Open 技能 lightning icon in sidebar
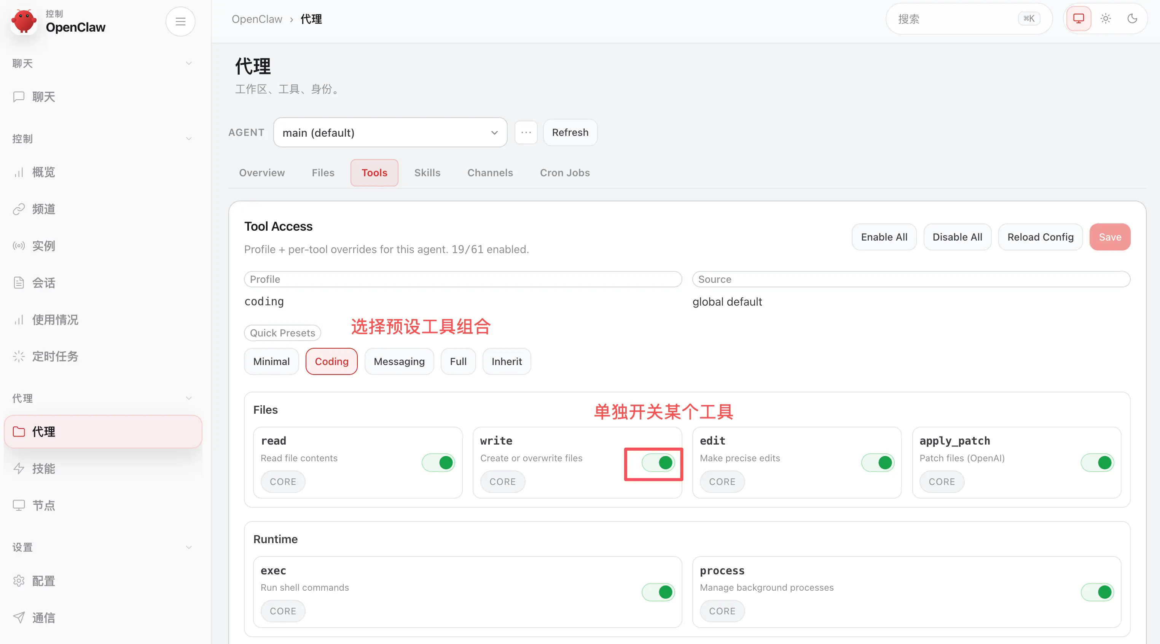The width and height of the screenshot is (1160, 644). (19, 469)
